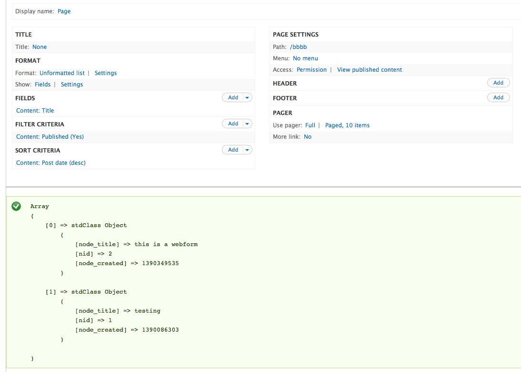Select the timestamp 1390086303
This screenshot has height=372, width=521.
(160, 330)
